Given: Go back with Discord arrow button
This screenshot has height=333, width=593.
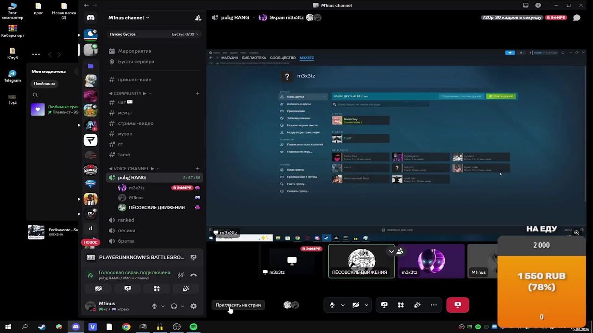Looking at the screenshot, I should tap(86, 5).
